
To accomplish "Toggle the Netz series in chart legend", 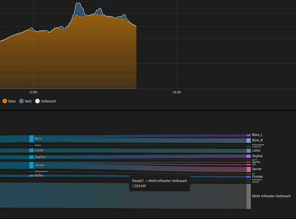I will pyautogui.click(x=25, y=101).
